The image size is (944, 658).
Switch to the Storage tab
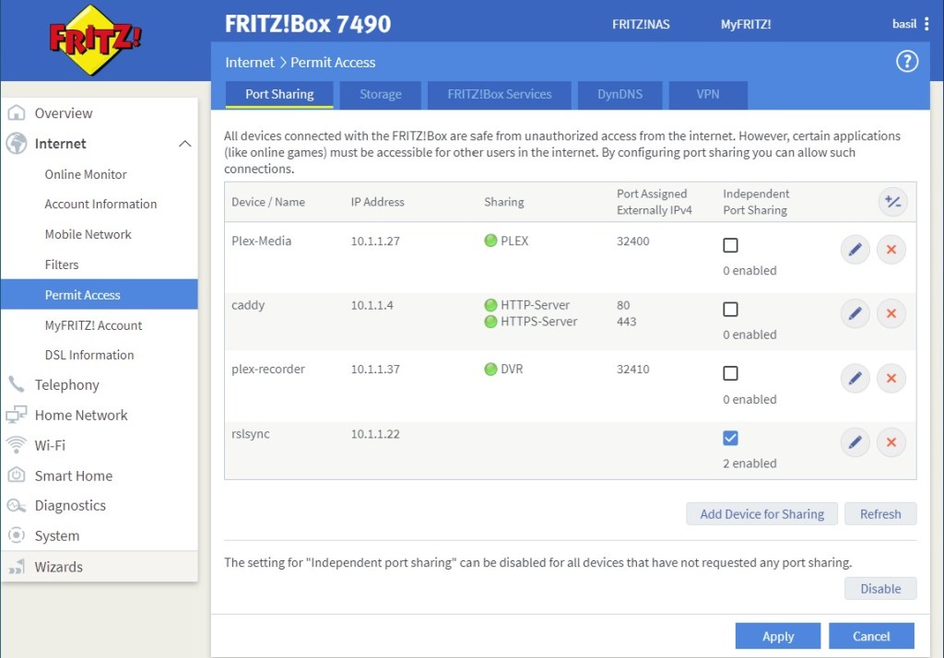(381, 95)
